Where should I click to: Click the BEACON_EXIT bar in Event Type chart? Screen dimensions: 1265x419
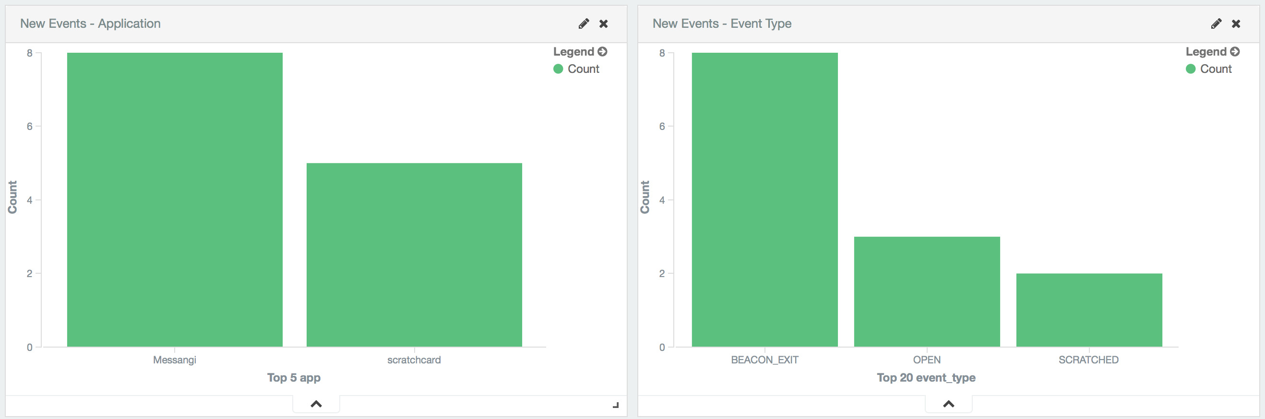click(x=764, y=200)
